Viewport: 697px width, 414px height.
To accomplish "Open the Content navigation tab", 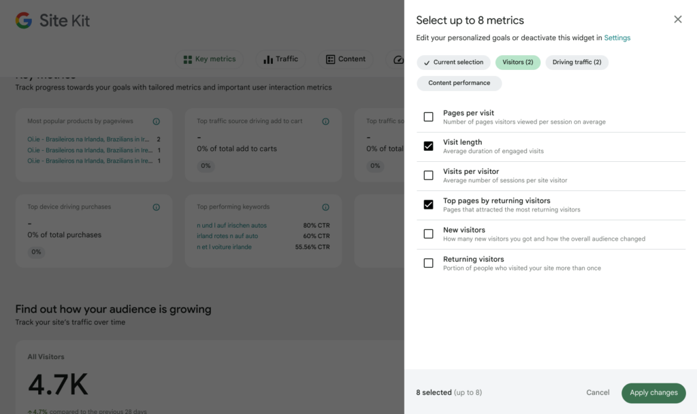I will tap(345, 59).
